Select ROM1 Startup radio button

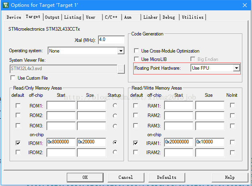pyautogui.click(x=115, y=106)
